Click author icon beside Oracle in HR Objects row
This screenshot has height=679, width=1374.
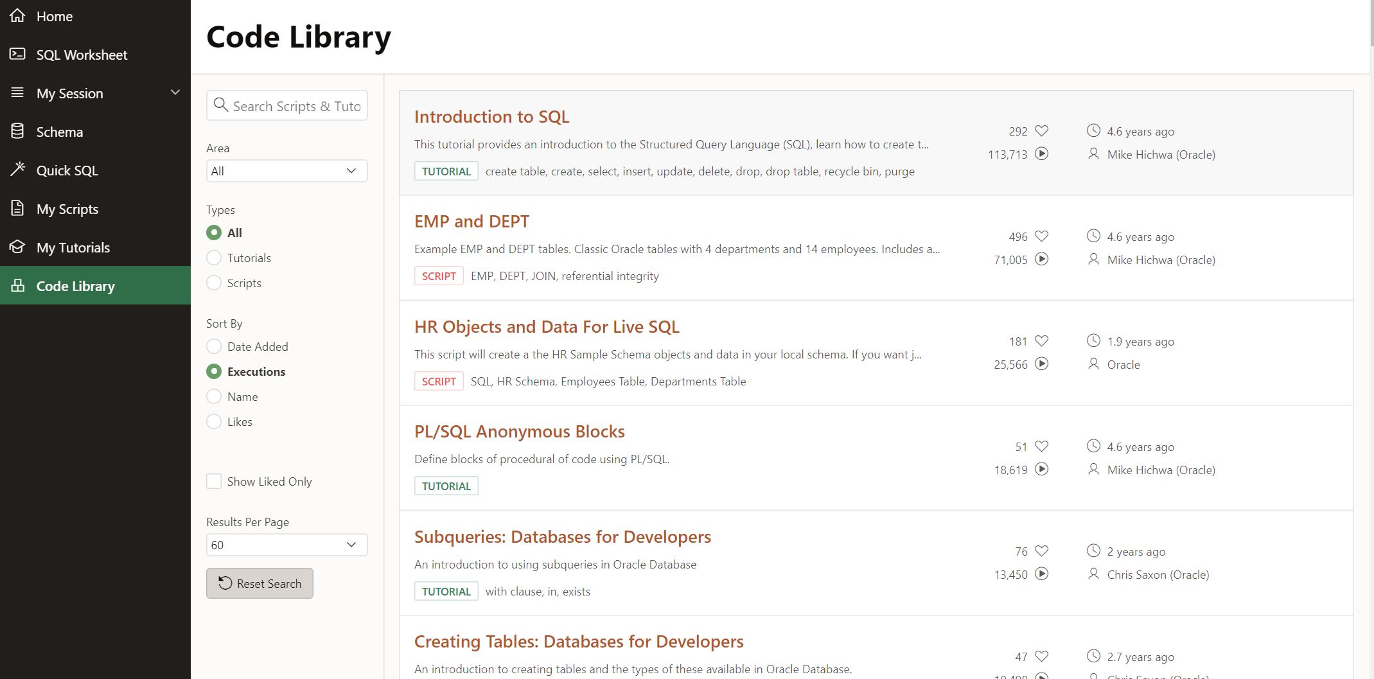(1093, 364)
